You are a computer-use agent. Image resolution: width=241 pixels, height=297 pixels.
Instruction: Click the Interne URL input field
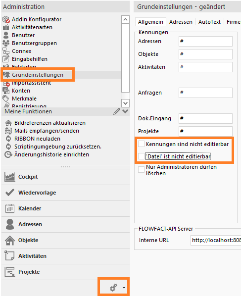click(x=216, y=240)
